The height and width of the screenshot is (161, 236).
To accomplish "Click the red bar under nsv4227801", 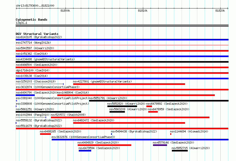I will pos(129,84).
